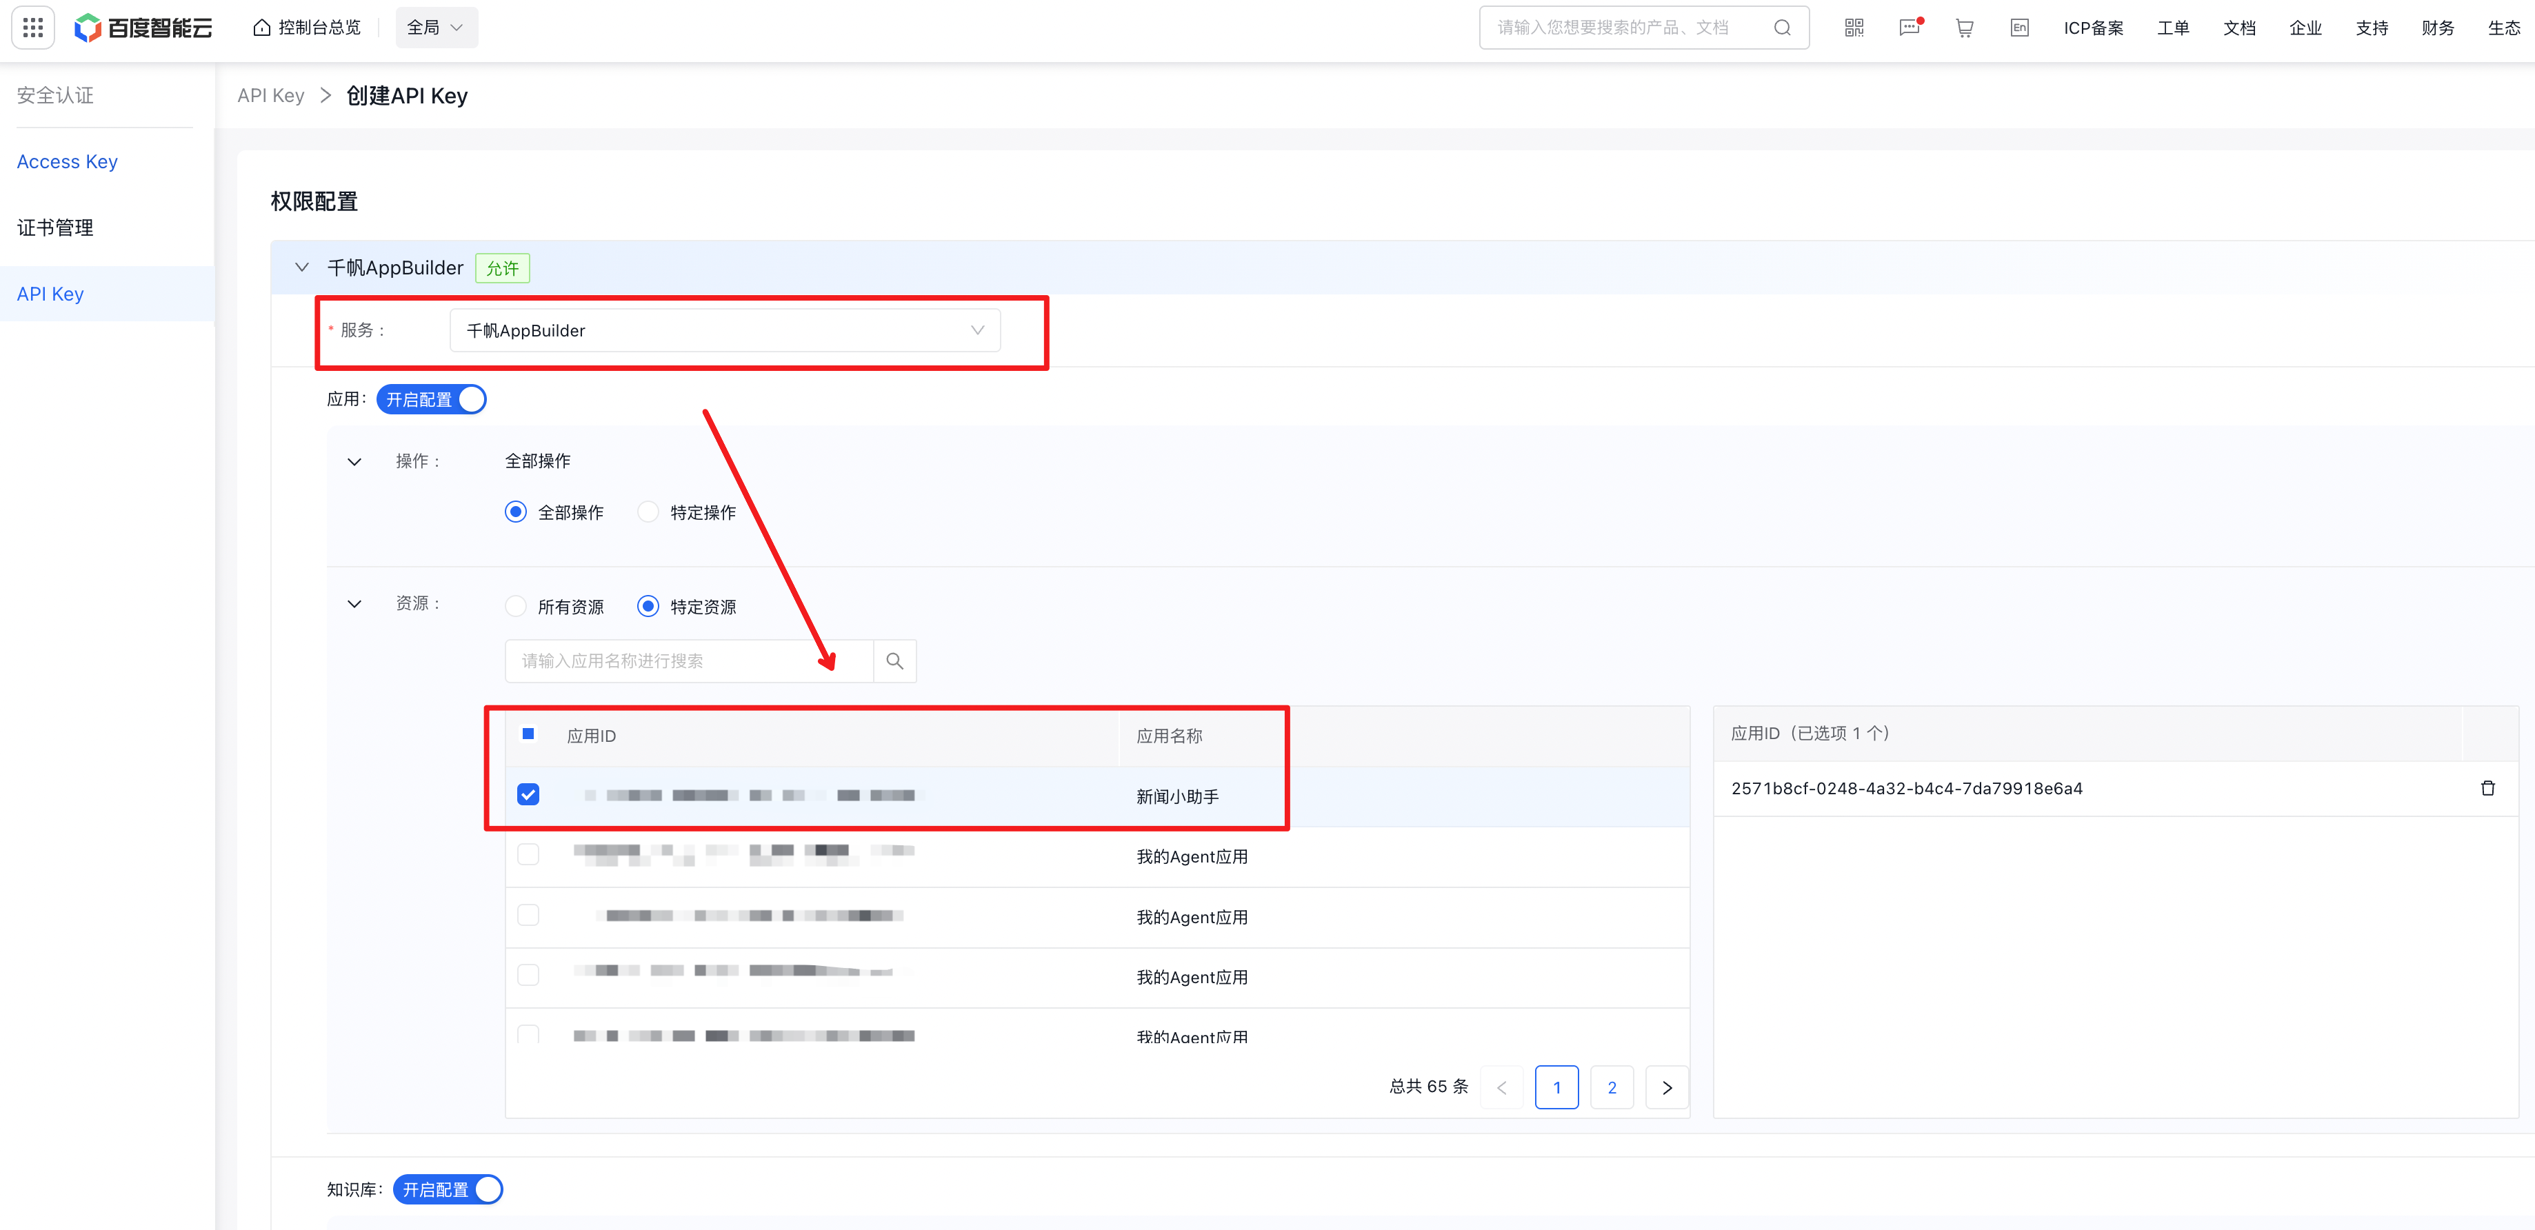Open 生态 menu
Image resolution: width=2535 pixels, height=1230 pixels.
(x=2503, y=28)
